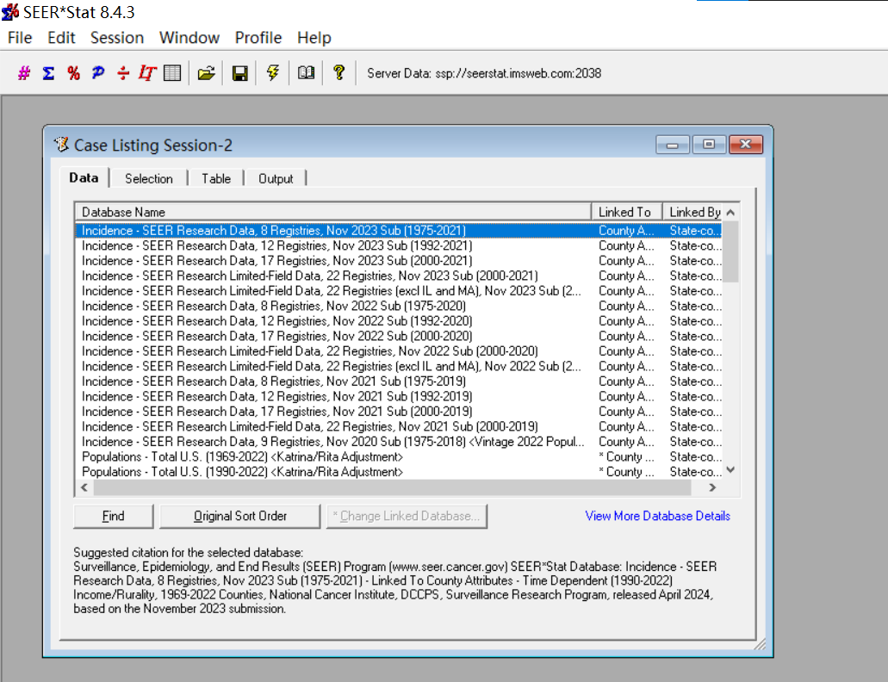Open the Profile menu

coord(258,38)
